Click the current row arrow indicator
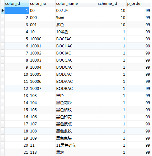Screen dimensions: 152x156 [3, 11]
